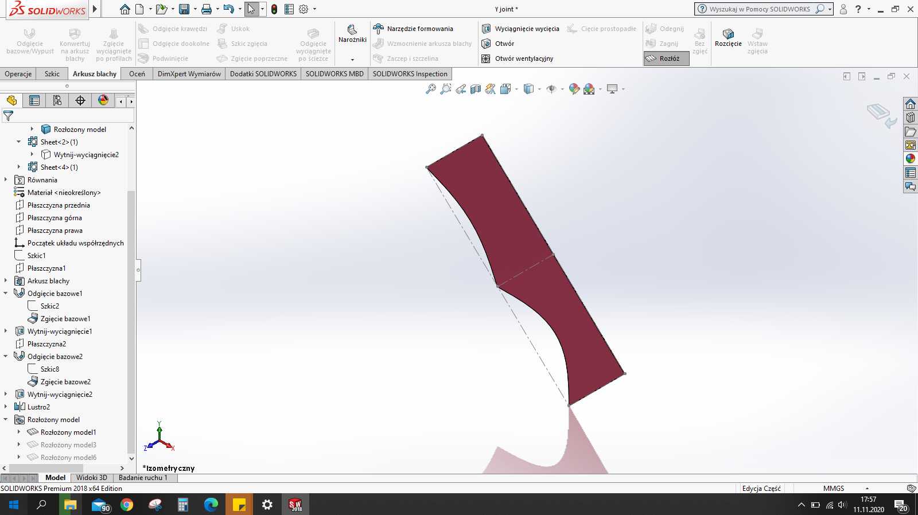Select Szkic1 in the feature tree
Viewport: 918px width, 515px height.
36,256
